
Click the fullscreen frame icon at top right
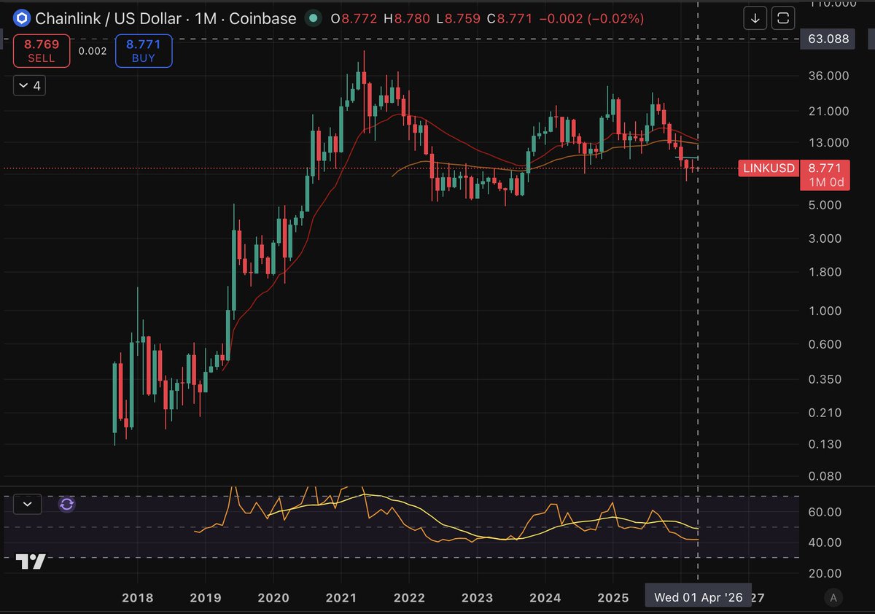coord(783,18)
